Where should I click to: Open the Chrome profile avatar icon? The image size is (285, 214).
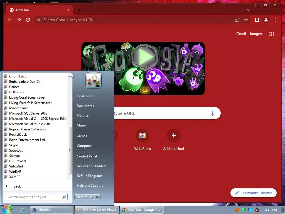coord(266,20)
